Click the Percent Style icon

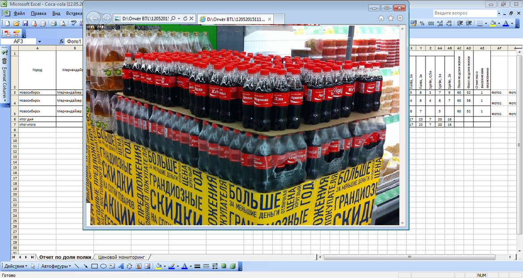pos(422,23)
